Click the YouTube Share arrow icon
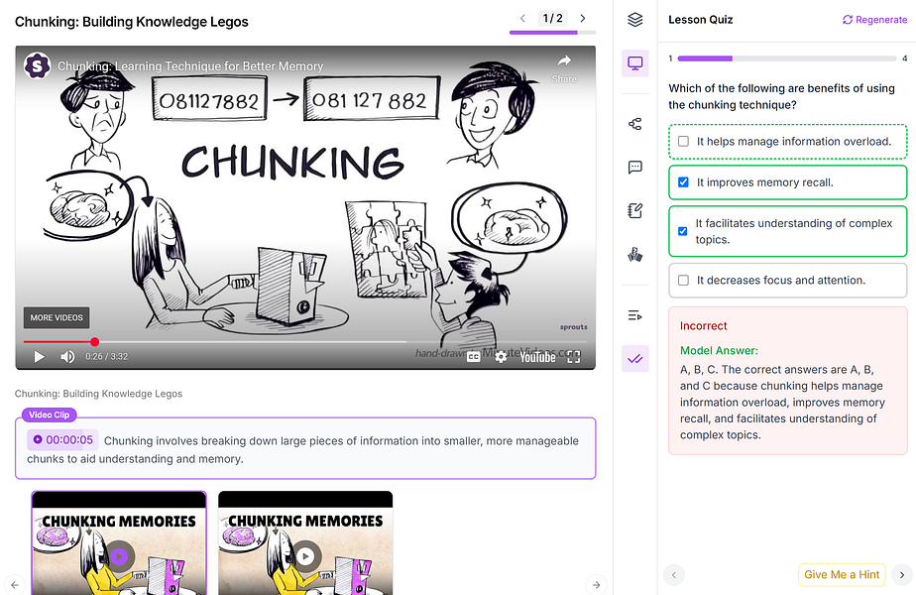The image size is (916, 595). click(x=564, y=60)
